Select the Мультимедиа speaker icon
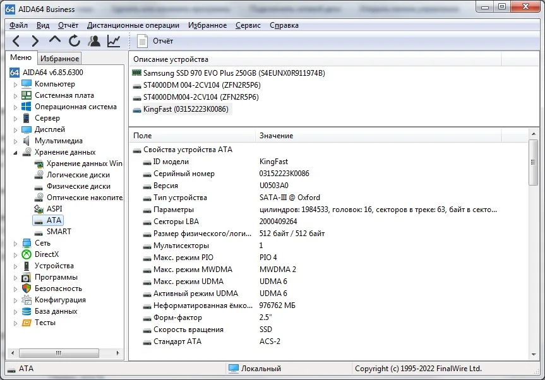The width and height of the screenshot is (545, 380). pyautogui.click(x=27, y=141)
